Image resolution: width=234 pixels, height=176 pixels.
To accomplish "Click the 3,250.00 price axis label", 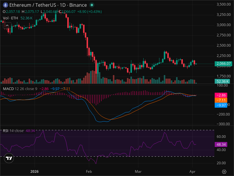I will (223, 14).
